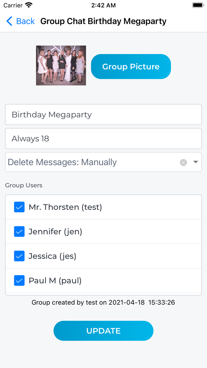Uncheck Jennifer (jen) checkbox
This screenshot has width=207, height=368.
(19, 232)
